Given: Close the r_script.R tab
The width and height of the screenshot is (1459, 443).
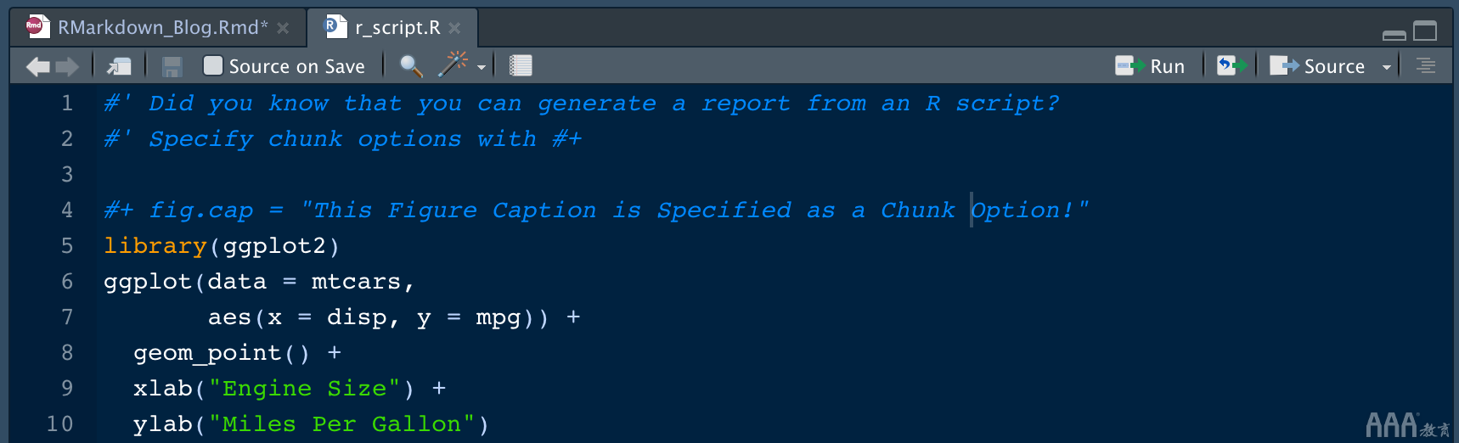Looking at the screenshot, I should click(454, 28).
